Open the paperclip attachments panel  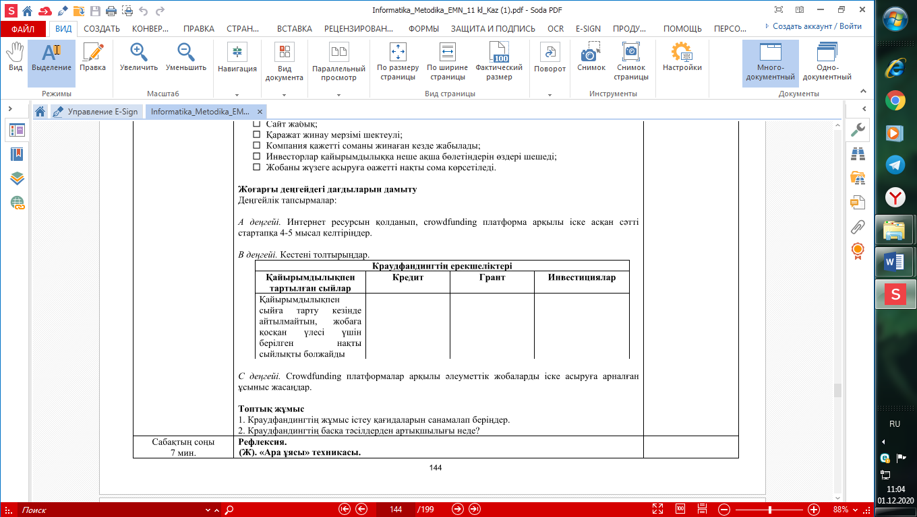point(858,226)
